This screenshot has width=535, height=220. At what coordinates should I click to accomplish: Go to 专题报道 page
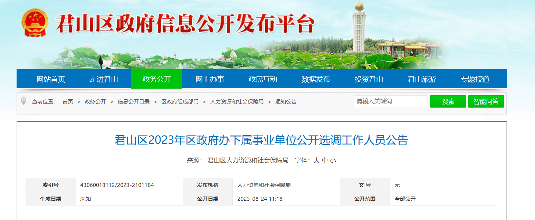point(475,79)
